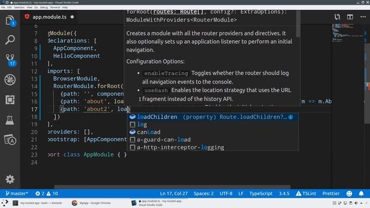
Task: Select the app.module.ts editor tab
Action: click(50, 17)
